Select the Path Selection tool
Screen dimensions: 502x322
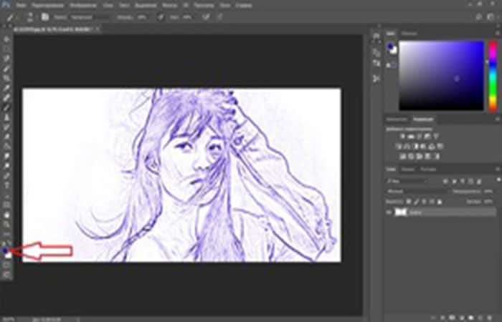(x=6, y=195)
